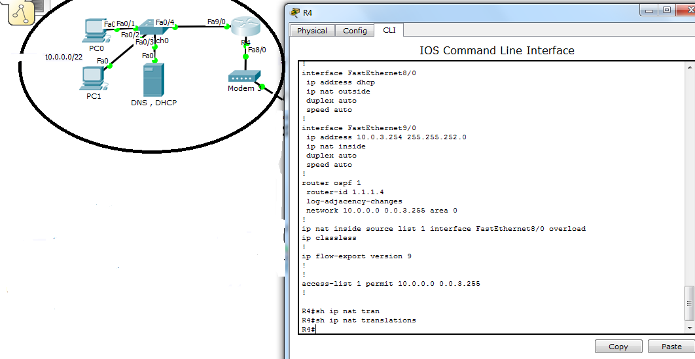Click the 'IOS Command Line Interface' heading
Image resolution: width=695 pixels, height=359 pixels.
497,50
